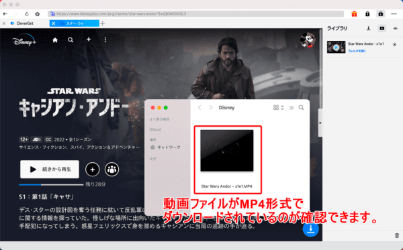This screenshot has height=250, width=403.
Task: Click the CC closed captions badge
Action: tap(48, 139)
